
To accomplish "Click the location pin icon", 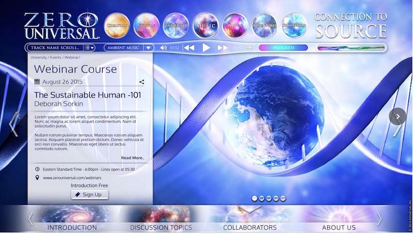I will (37, 177).
